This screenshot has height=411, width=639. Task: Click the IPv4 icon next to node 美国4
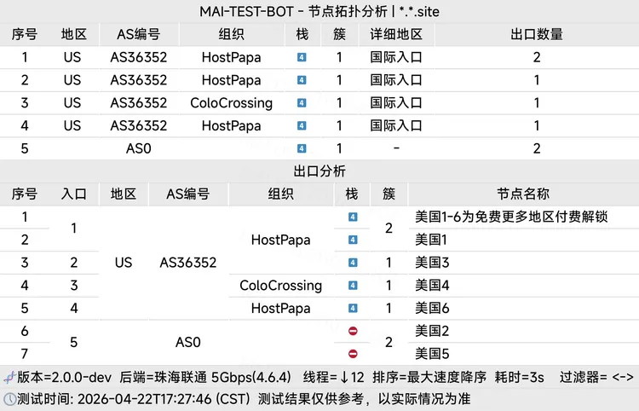coord(353,285)
